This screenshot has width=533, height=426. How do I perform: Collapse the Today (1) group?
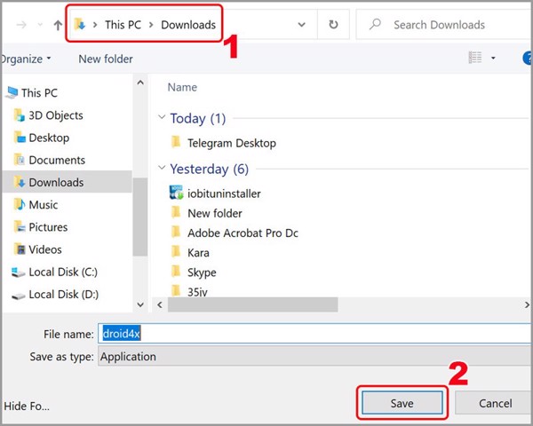tap(162, 117)
